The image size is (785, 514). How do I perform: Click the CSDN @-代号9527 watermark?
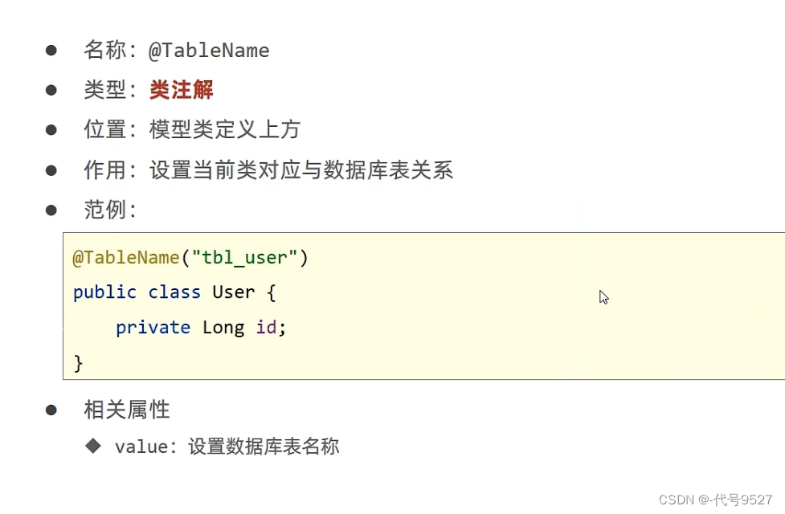click(715, 500)
